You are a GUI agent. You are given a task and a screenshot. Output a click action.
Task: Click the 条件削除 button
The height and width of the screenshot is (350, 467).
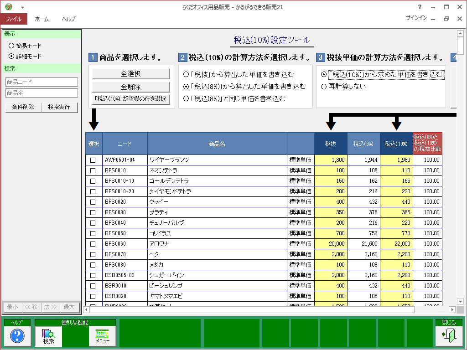[x=23, y=107]
